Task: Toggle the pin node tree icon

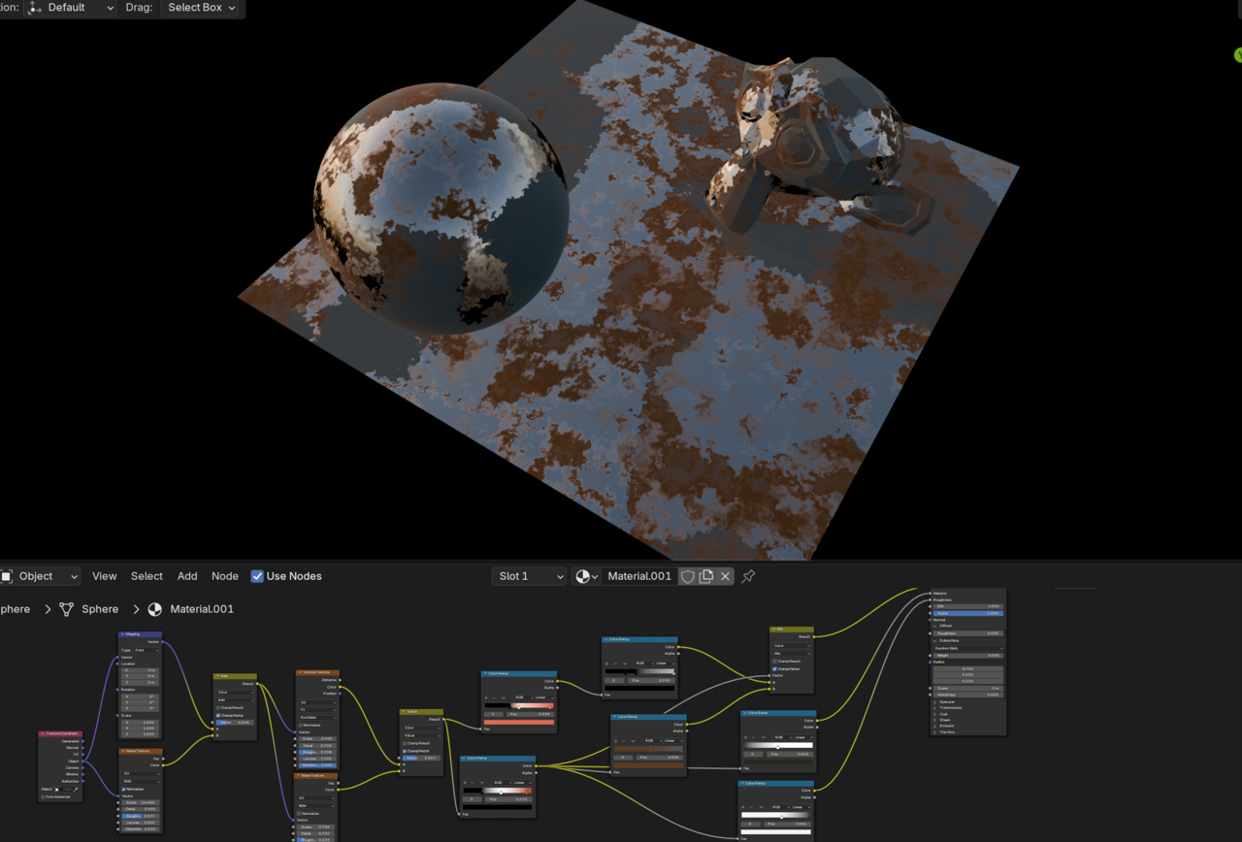Action: click(748, 576)
